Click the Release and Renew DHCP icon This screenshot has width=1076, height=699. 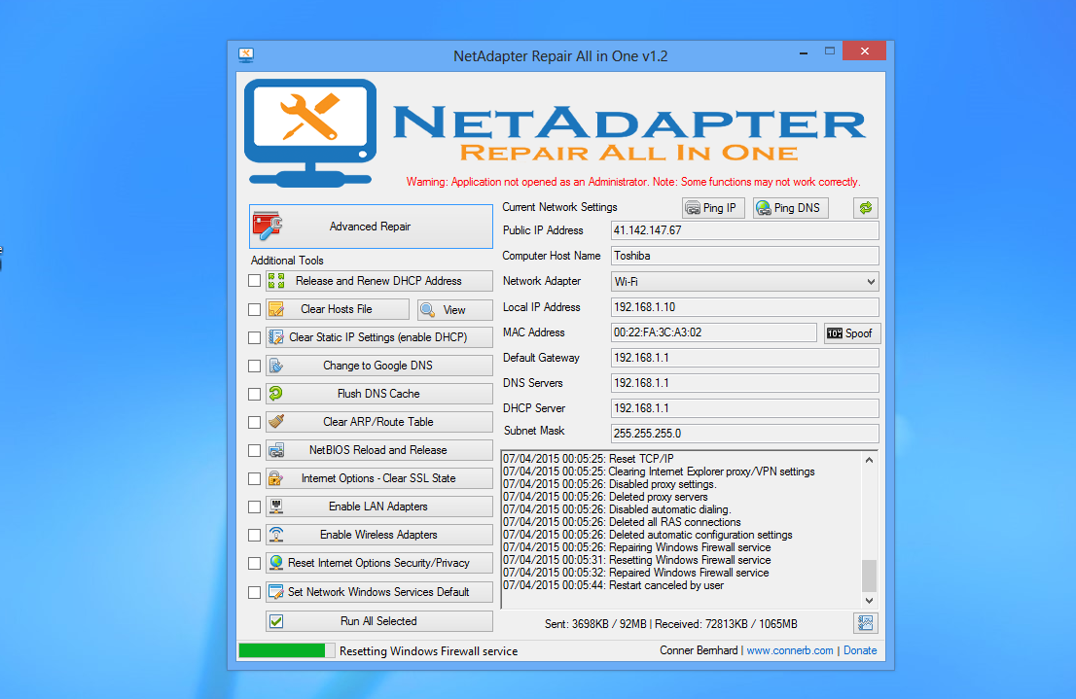tap(276, 281)
